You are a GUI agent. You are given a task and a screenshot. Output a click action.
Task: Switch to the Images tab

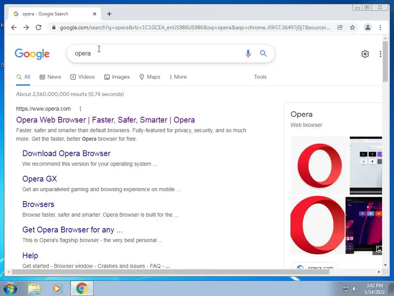(117, 77)
